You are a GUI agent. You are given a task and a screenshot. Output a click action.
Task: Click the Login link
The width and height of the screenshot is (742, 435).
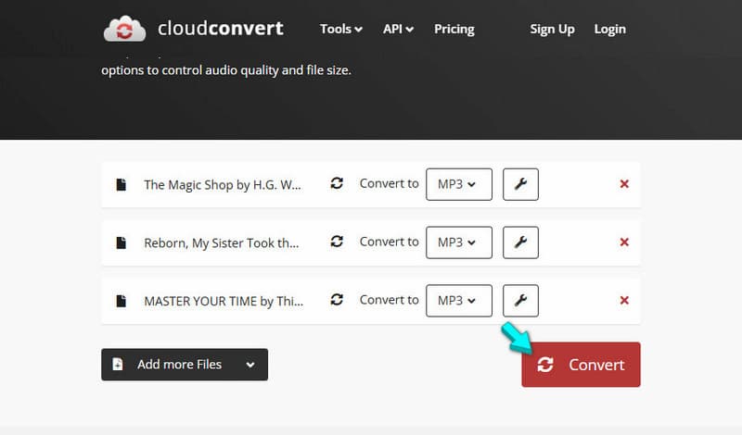click(610, 30)
